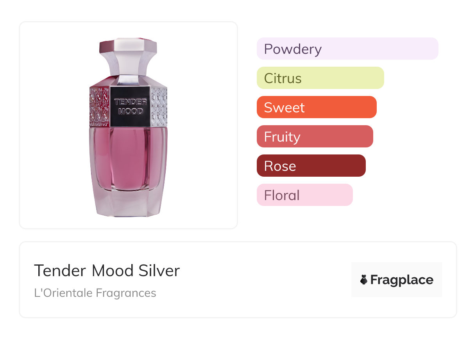The image size is (476, 337).
Task: Open the Fragplace wordmark link
Action: pos(402,280)
